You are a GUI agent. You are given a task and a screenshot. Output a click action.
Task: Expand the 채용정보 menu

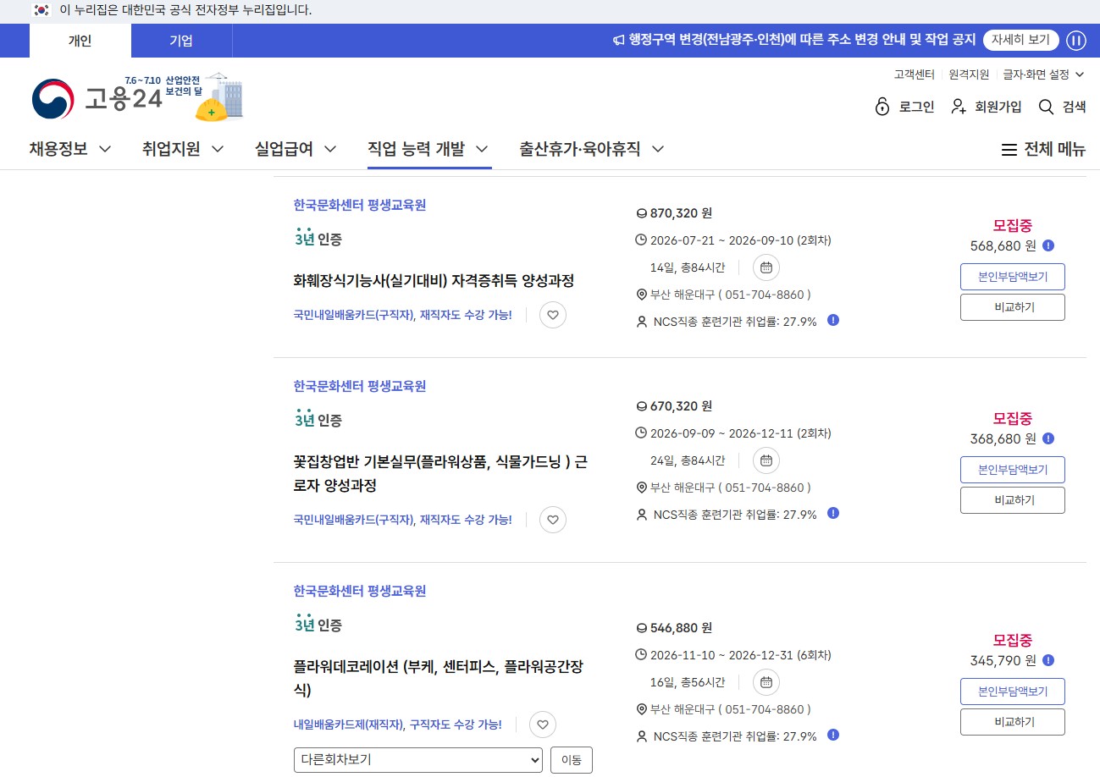[x=70, y=149]
